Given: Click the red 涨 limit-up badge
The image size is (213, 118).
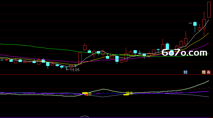Looking at the screenshot, I should 208,72.
